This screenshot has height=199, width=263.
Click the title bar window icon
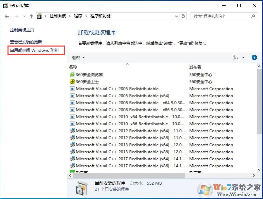pyautogui.click(x=5, y=6)
